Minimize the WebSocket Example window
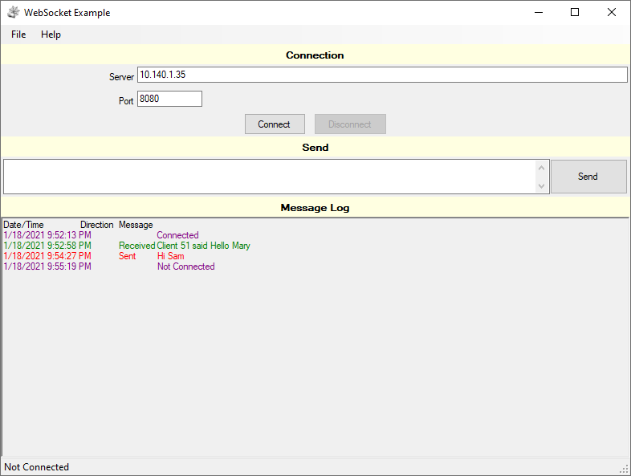Image resolution: width=631 pixels, height=476 pixels. (x=539, y=13)
